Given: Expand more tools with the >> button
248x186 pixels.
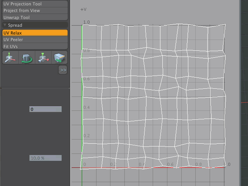Looking at the screenshot, I should (63, 70).
